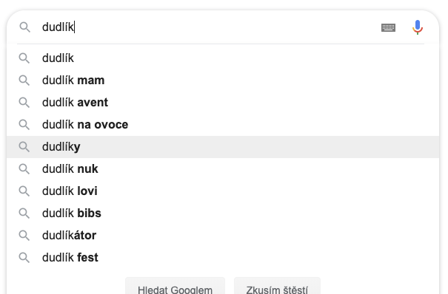Pick the 'dudlík bibs' suggestion
Image resolution: width=448 pixels, height=294 pixels.
click(223, 213)
